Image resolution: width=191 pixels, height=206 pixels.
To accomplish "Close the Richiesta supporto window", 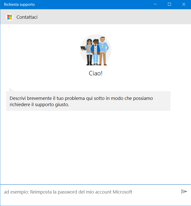I will tap(183, 4).
